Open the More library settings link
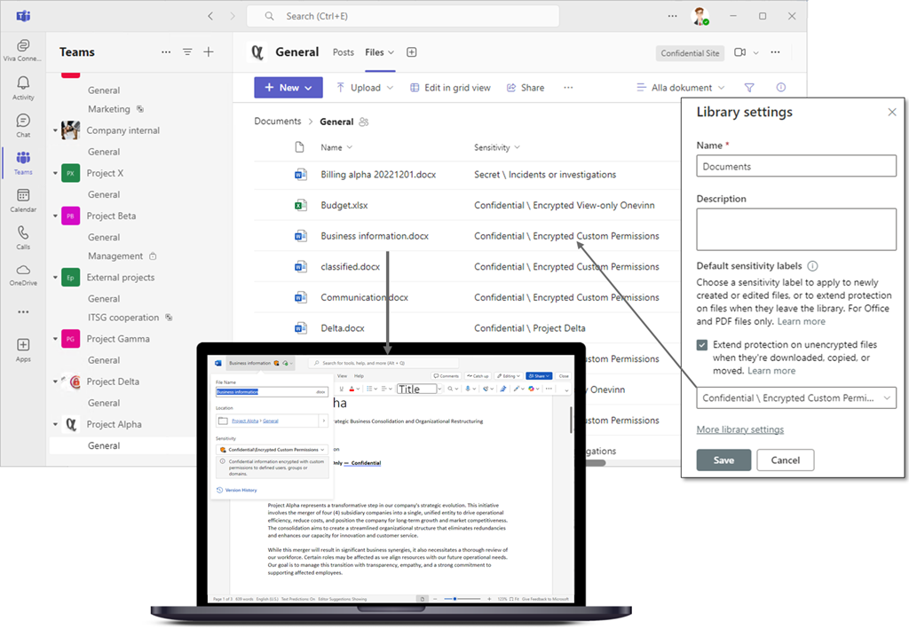The width and height of the screenshot is (909, 629). point(739,429)
